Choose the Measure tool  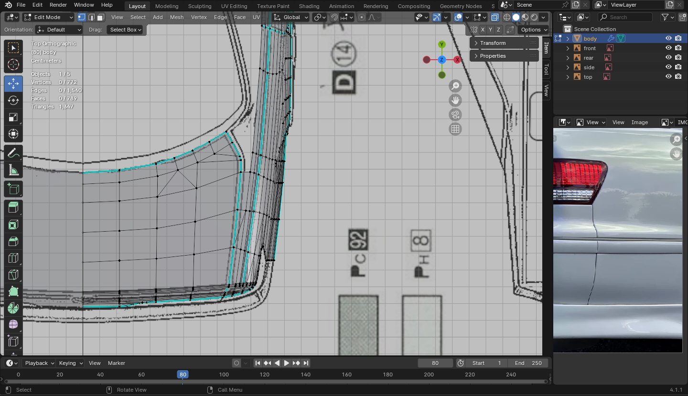click(x=13, y=171)
